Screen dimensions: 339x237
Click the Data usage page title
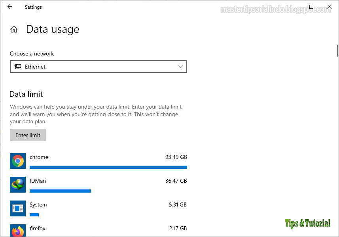(53, 29)
